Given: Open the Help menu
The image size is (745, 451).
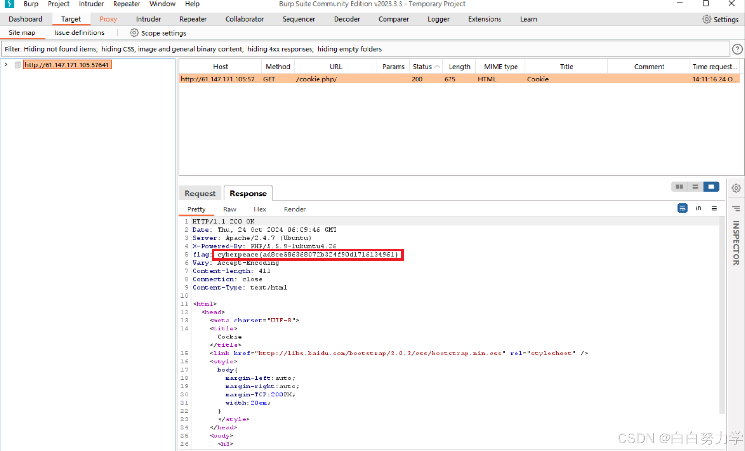Looking at the screenshot, I should point(192,4).
